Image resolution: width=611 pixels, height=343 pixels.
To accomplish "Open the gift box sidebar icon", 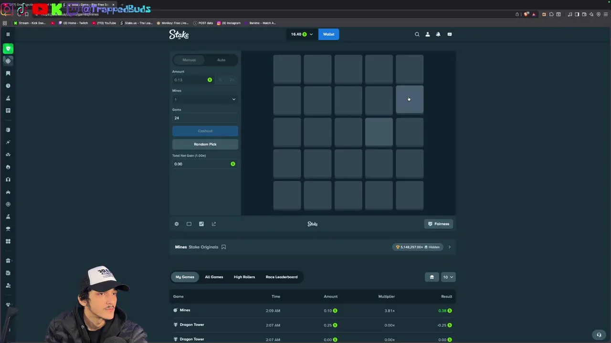I will coord(8,261).
